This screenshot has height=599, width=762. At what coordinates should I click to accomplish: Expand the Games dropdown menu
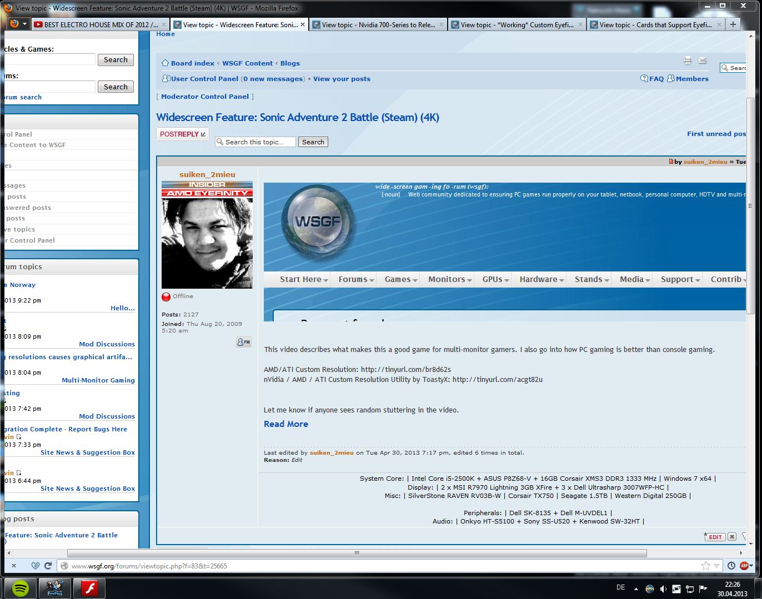click(x=401, y=279)
